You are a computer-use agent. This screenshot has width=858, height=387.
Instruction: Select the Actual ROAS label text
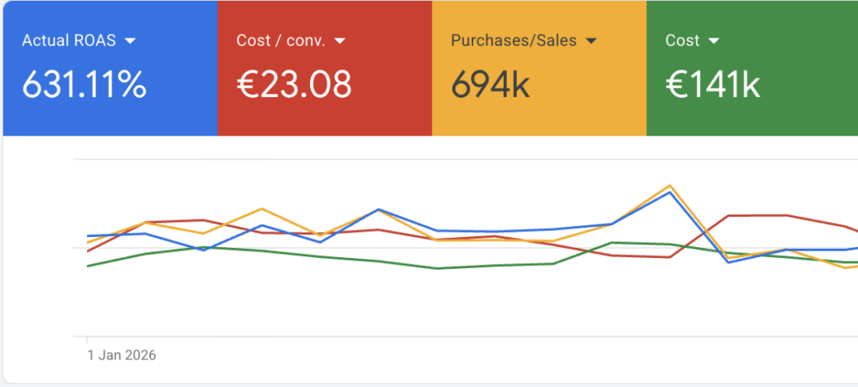click(69, 40)
